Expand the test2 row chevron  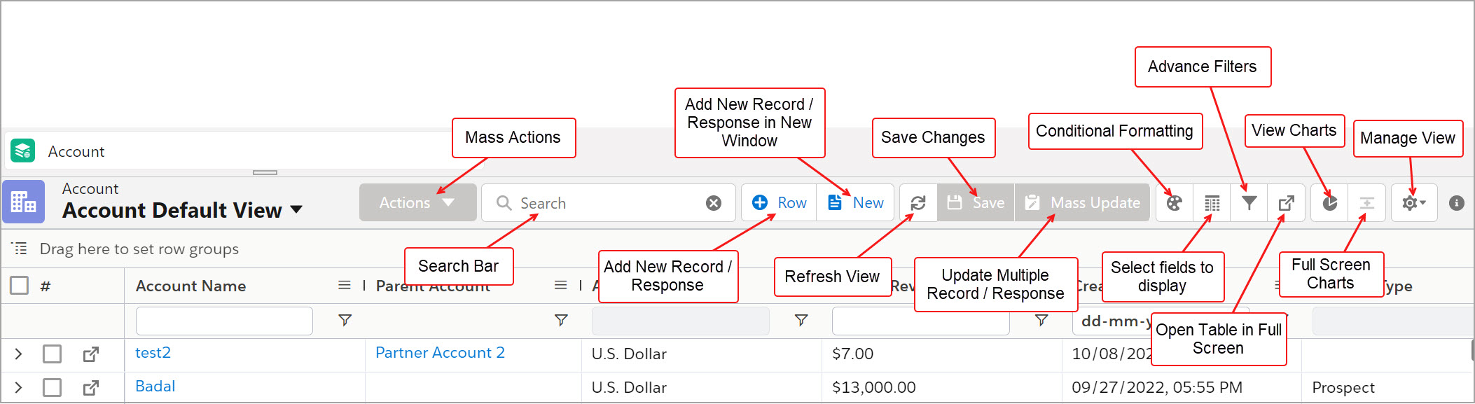point(19,354)
